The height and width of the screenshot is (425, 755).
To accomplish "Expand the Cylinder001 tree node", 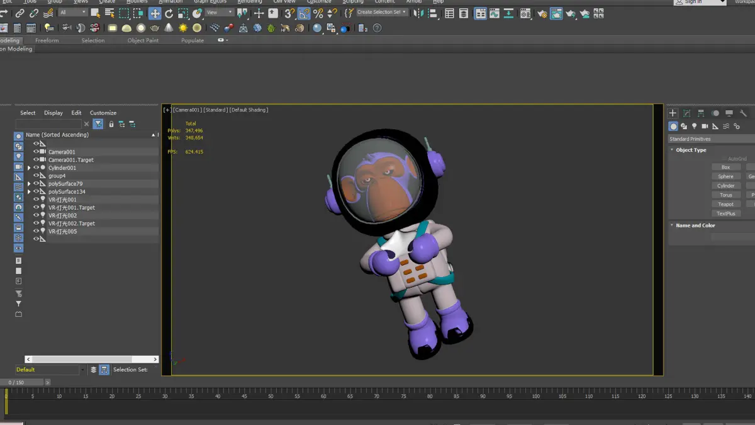I will click(29, 168).
